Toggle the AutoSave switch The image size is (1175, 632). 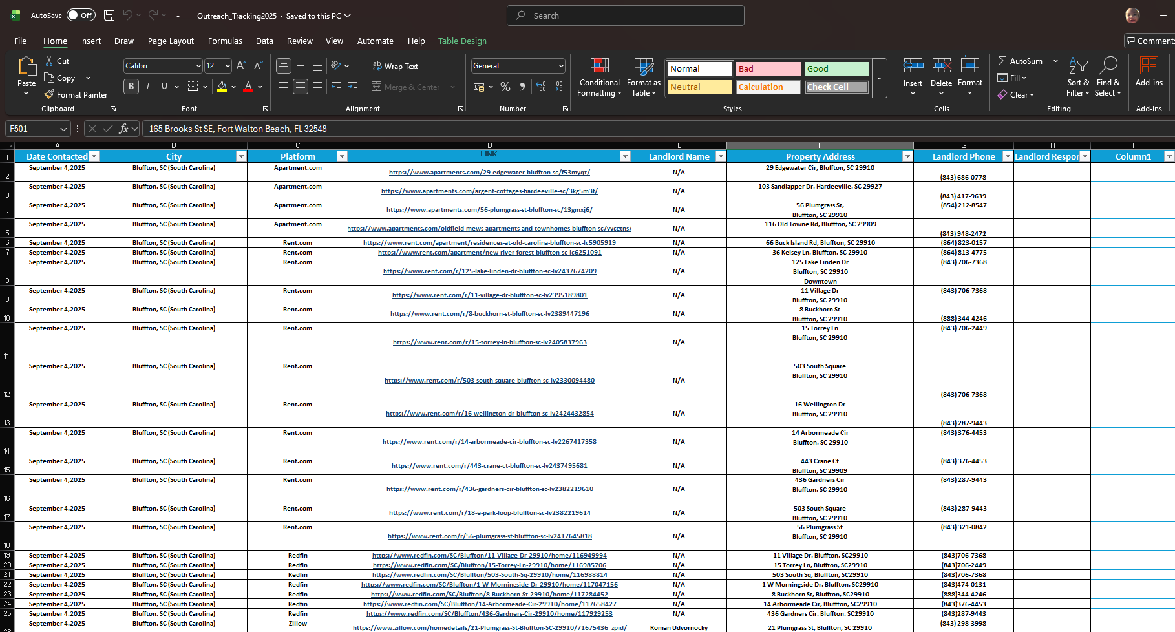[80, 16]
